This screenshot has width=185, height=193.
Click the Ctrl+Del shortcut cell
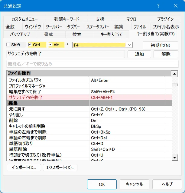pyautogui.click(x=127, y=138)
